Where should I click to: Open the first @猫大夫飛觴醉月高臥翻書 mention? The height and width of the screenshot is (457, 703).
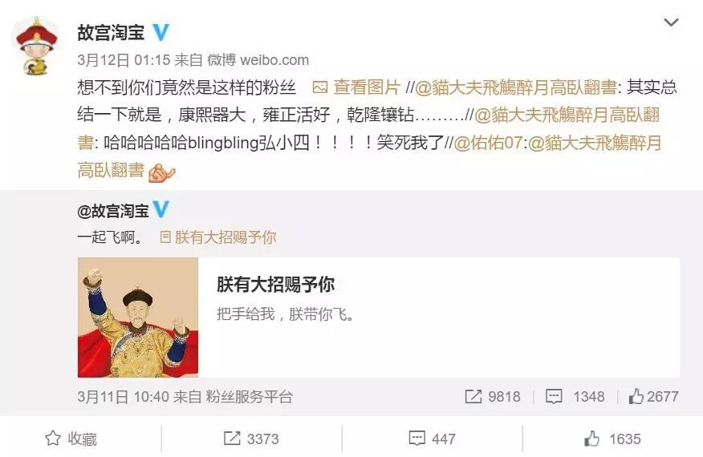515,87
